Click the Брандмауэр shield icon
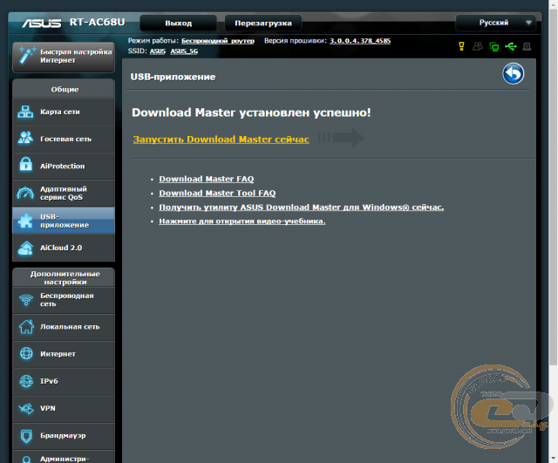Image resolution: width=558 pixels, height=463 pixels. point(26,436)
